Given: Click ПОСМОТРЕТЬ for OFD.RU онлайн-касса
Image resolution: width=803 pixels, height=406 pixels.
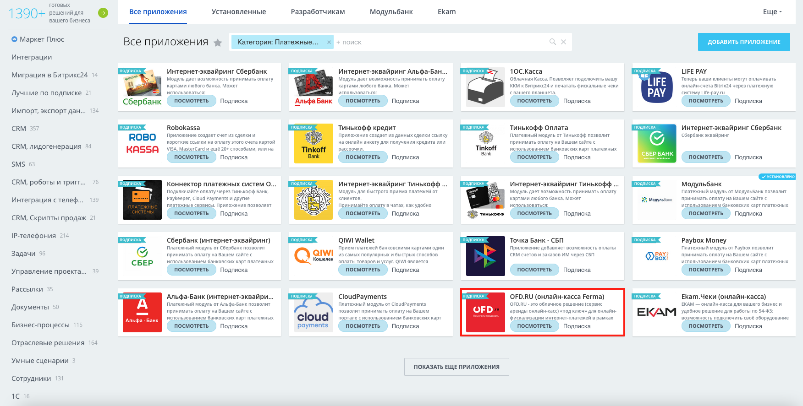Looking at the screenshot, I should point(534,326).
